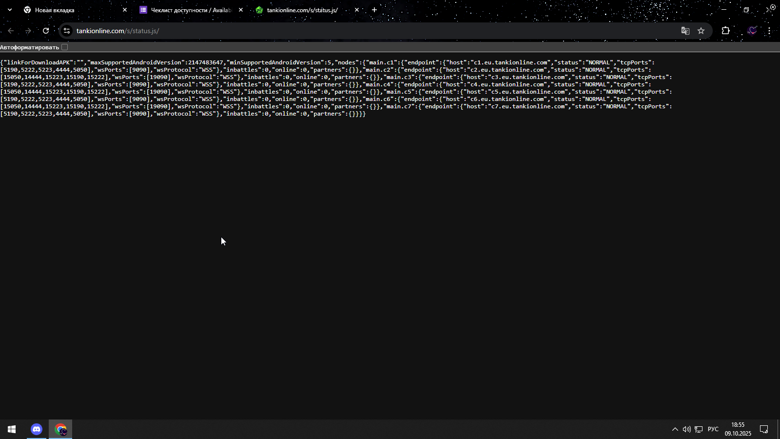Go back to the previous page
The width and height of the screenshot is (780, 439).
coord(11,31)
